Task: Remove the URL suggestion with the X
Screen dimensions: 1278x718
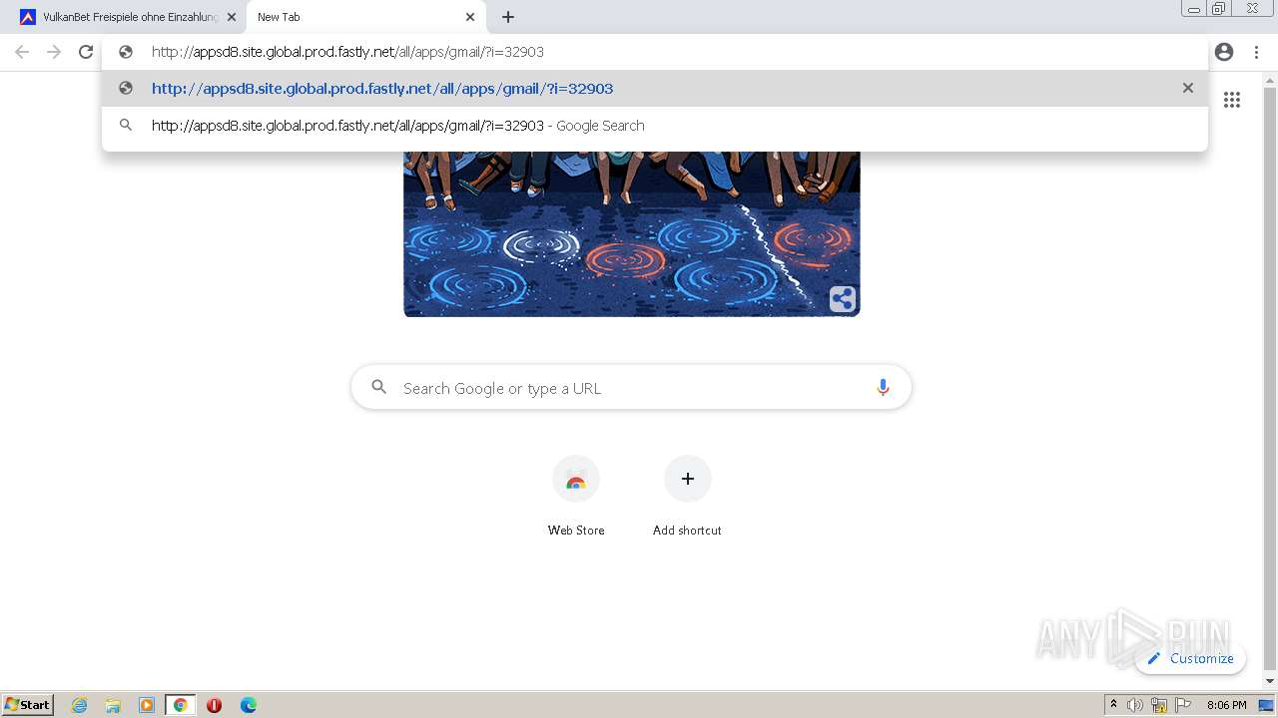Action: (1188, 88)
